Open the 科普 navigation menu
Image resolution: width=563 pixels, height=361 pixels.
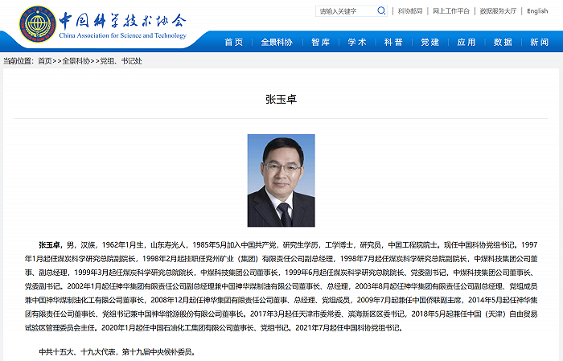[x=393, y=42]
